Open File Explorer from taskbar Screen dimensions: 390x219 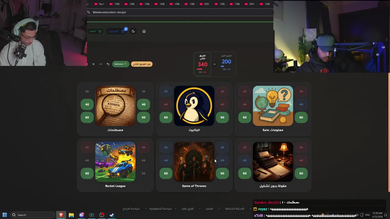(71, 215)
